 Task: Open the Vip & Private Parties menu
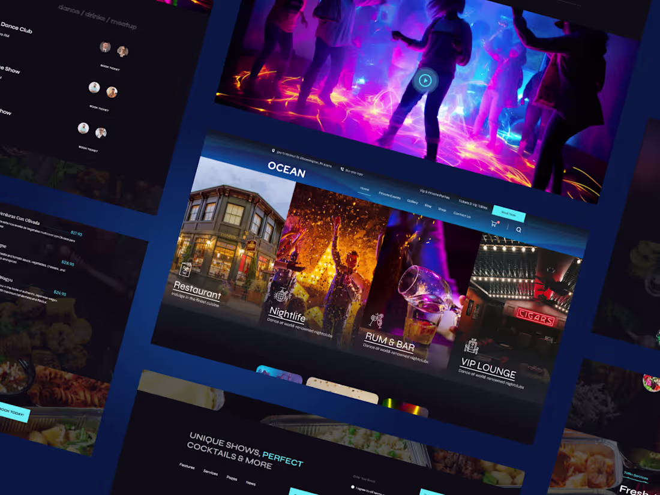(x=435, y=194)
